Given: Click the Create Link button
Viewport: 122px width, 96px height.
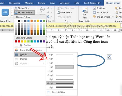Looking at the screenshot, I should click(64, 17).
